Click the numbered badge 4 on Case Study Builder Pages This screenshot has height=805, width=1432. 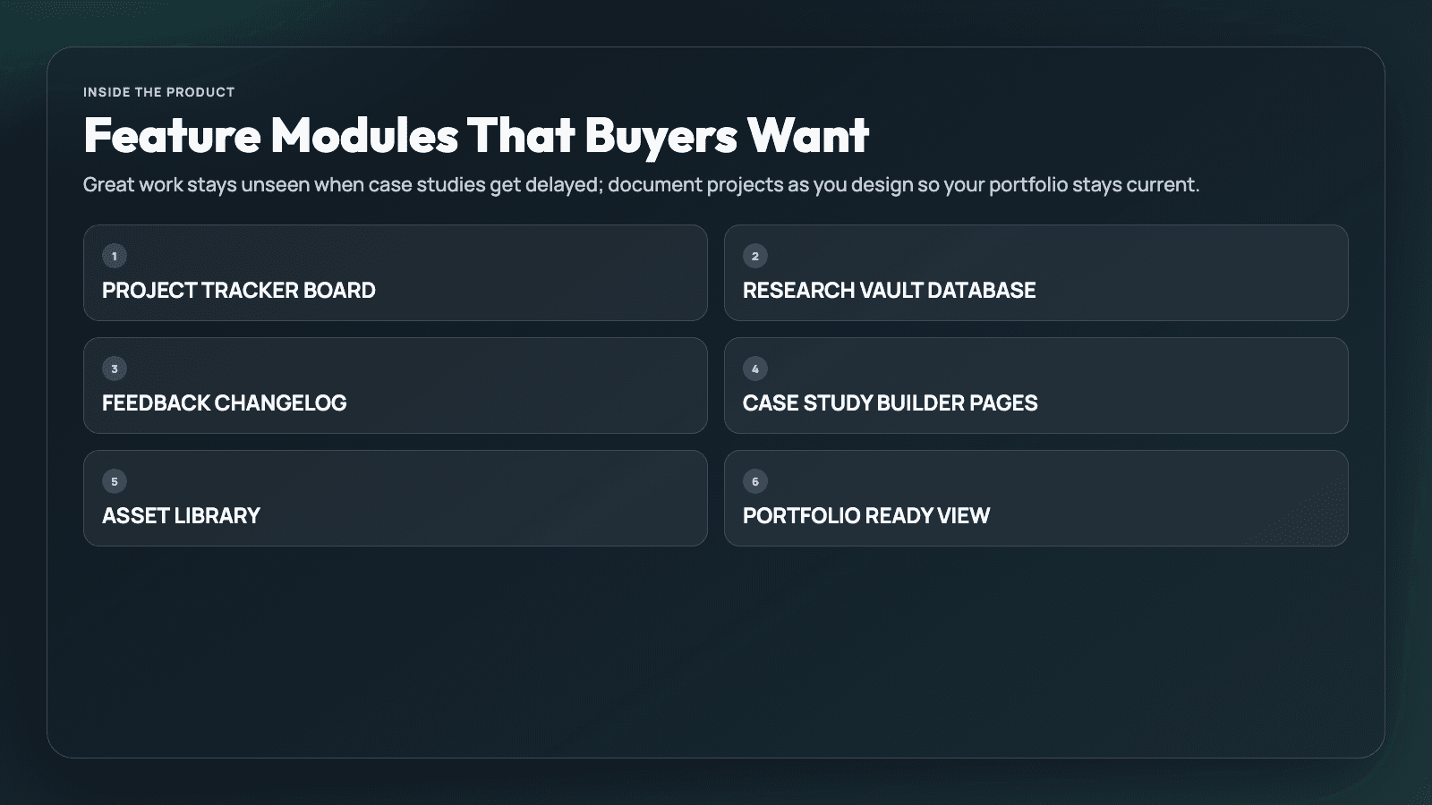[754, 368]
